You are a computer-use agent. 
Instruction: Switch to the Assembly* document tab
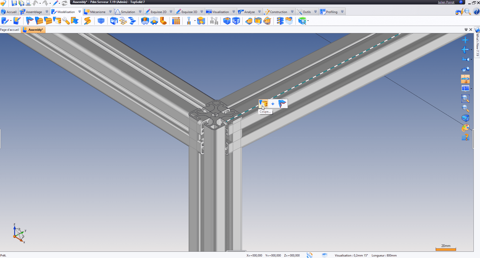(x=33, y=30)
